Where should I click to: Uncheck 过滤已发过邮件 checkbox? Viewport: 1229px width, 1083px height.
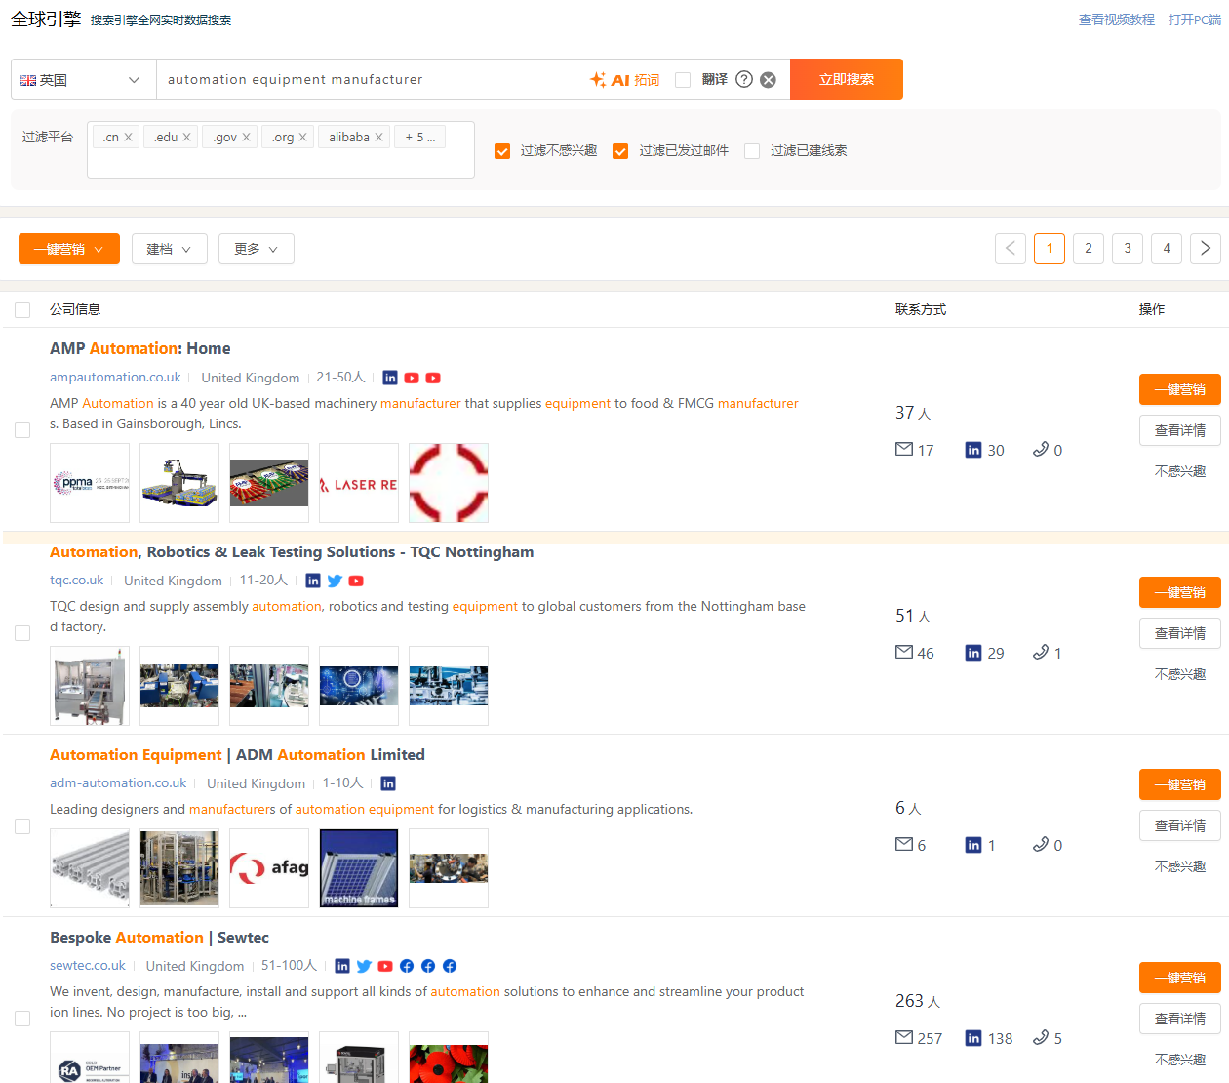click(x=620, y=151)
